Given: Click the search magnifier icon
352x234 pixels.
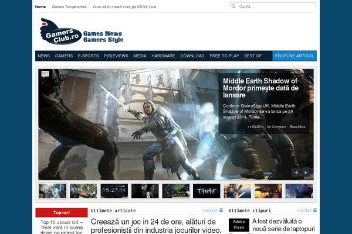Looking at the screenshot, I should pos(233,6).
